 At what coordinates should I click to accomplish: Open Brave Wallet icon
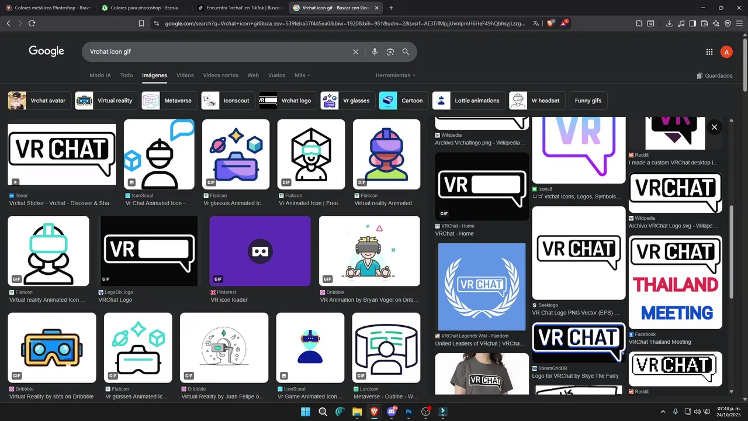(704, 23)
